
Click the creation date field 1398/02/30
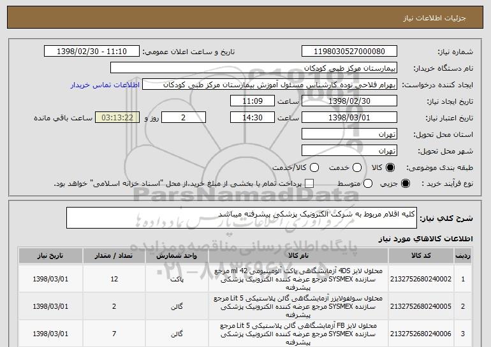coord(349,101)
